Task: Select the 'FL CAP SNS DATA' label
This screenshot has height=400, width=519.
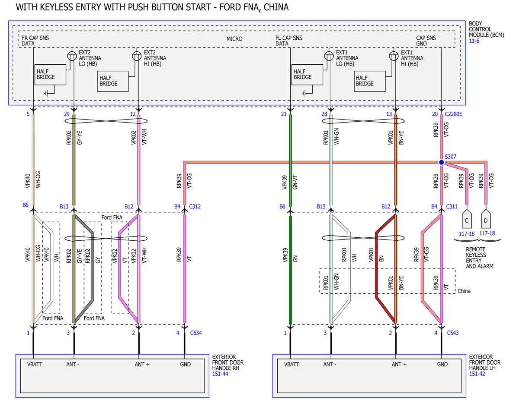Action: point(289,41)
